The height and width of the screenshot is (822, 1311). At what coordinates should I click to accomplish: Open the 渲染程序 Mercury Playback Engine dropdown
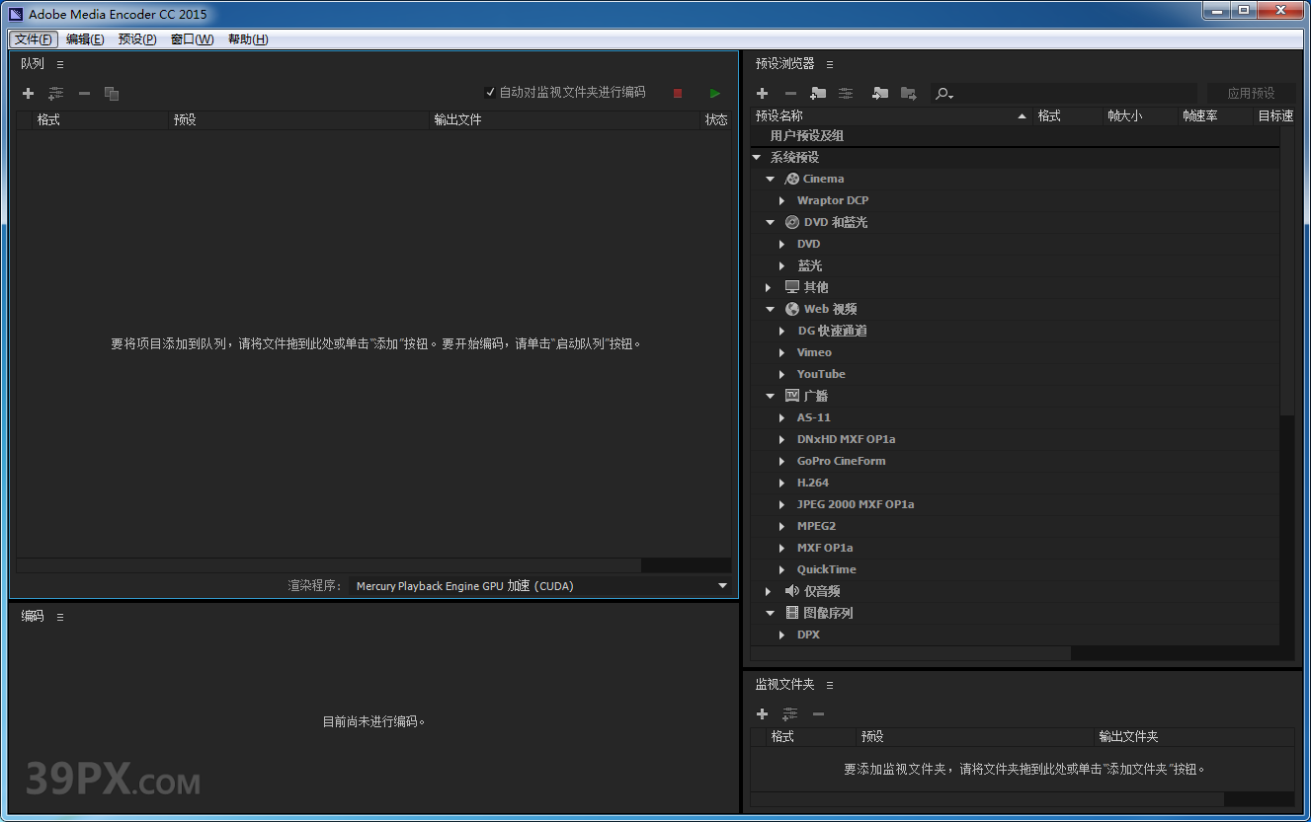(540, 586)
